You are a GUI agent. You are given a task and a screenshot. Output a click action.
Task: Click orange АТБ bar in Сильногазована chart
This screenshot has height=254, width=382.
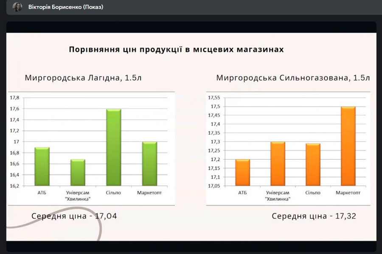[x=243, y=173]
